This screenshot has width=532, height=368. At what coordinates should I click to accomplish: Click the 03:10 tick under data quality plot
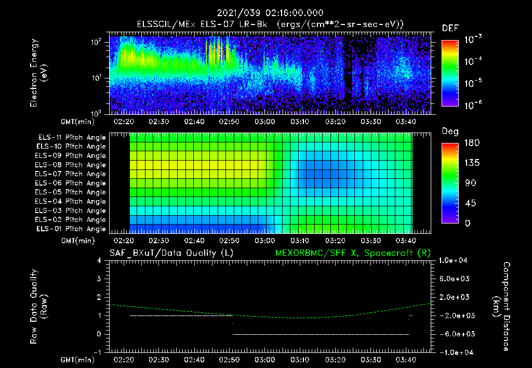300,360
